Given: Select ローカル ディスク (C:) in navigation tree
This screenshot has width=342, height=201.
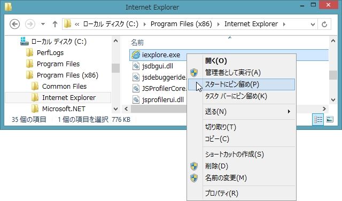Looking at the screenshot, I should (x=59, y=41).
